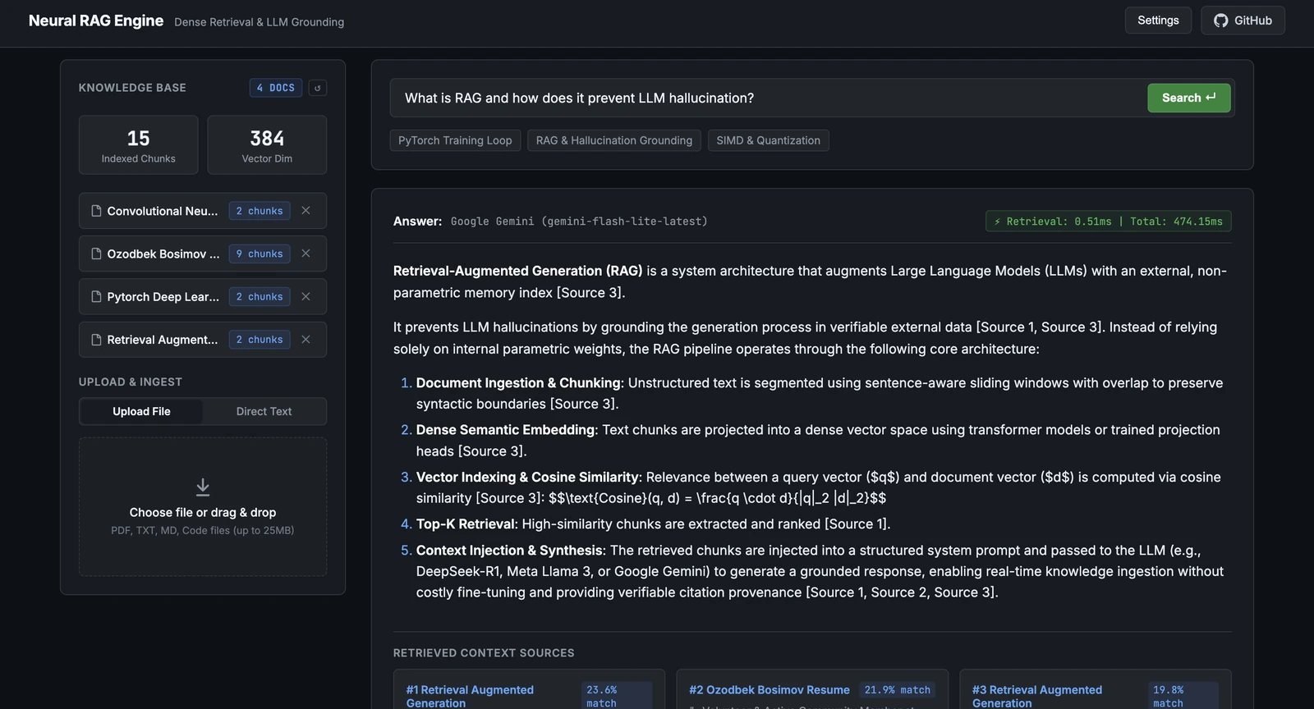This screenshot has height=709, width=1314.
Task: Select the Pytorch Deep Lear... document name
Action: click(x=163, y=296)
